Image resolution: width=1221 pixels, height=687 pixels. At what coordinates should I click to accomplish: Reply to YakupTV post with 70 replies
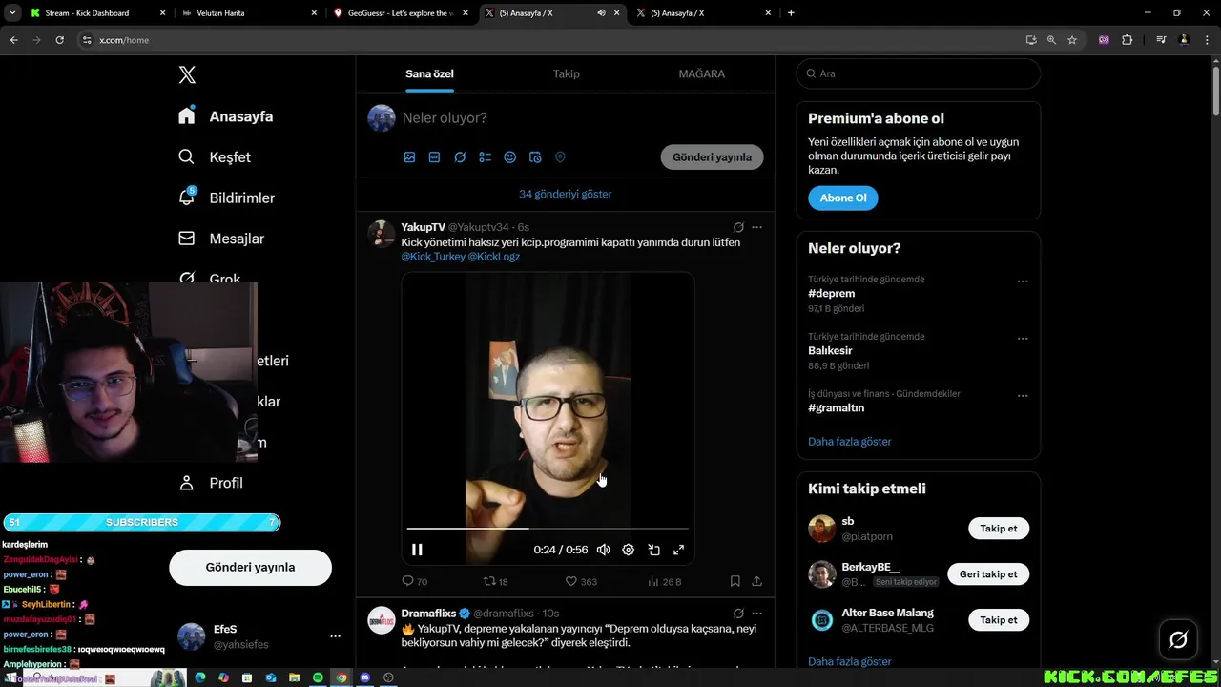tap(414, 581)
